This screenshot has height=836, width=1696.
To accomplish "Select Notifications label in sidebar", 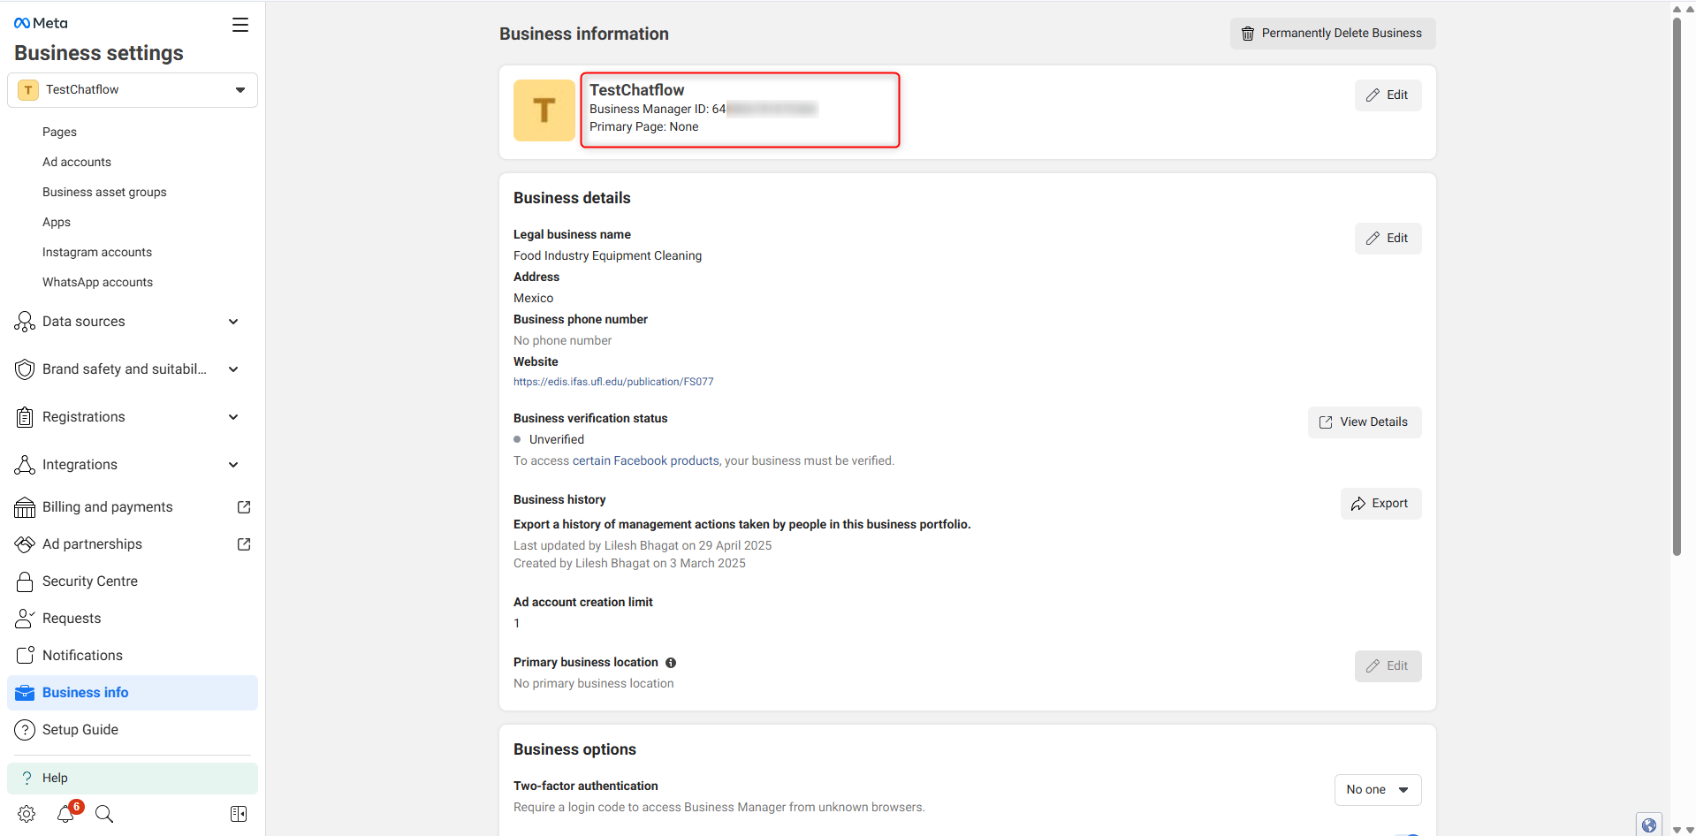I will point(82,656).
